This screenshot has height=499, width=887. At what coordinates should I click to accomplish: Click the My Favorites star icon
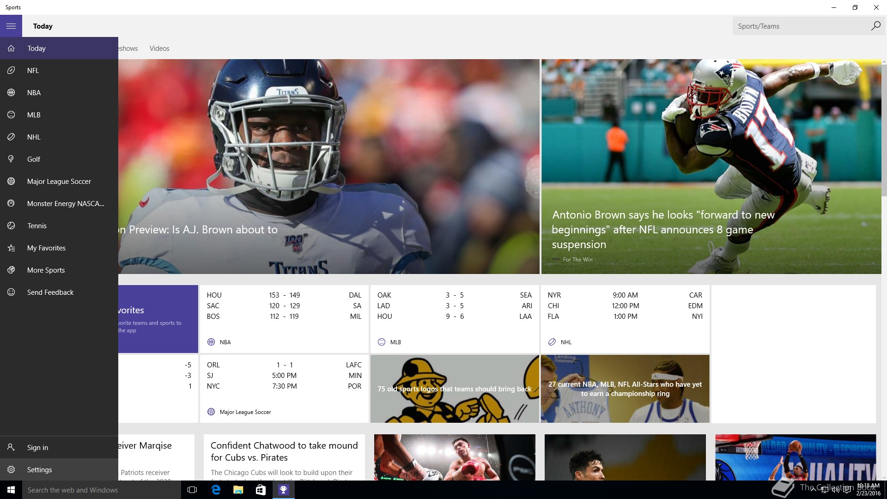click(x=11, y=248)
